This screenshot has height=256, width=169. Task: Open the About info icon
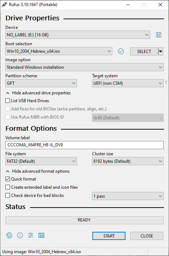click(20, 235)
